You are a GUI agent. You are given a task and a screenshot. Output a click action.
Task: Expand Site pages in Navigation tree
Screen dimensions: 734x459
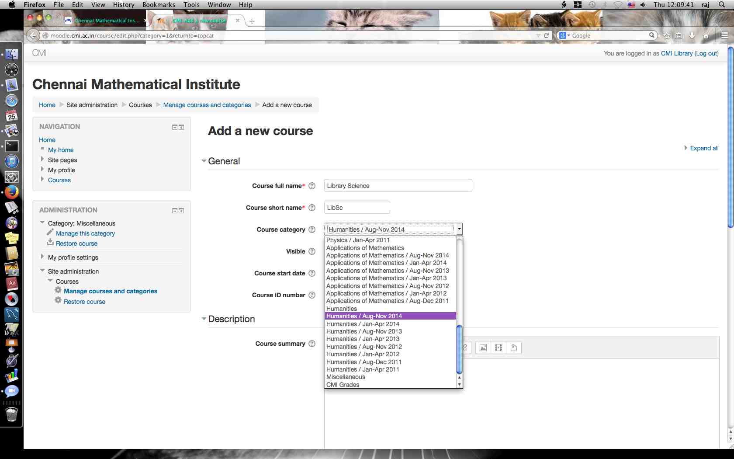tap(42, 159)
